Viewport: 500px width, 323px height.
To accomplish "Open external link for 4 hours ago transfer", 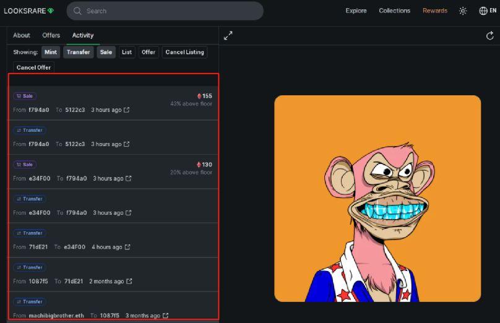I will tap(127, 247).
